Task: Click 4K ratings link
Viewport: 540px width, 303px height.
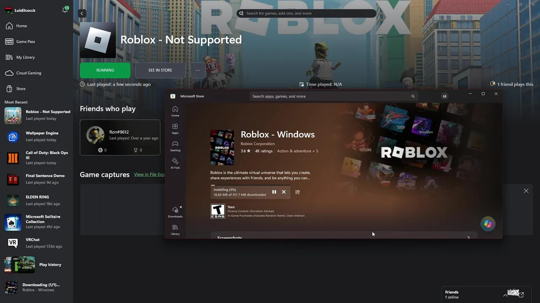Action: (x=264, y=151)
